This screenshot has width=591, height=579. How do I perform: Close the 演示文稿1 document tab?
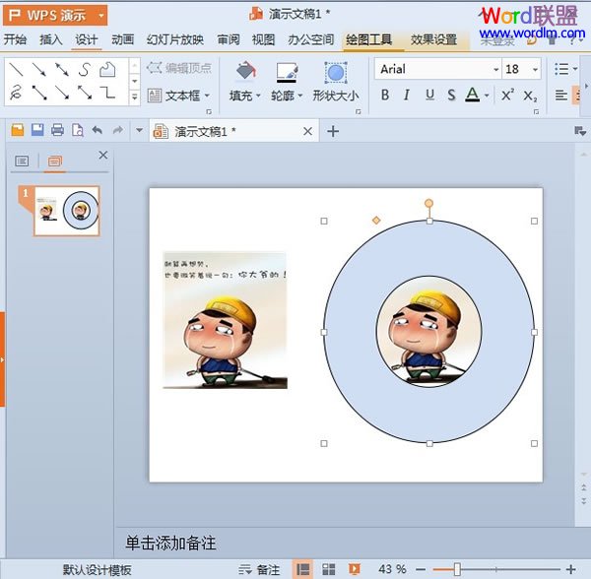click(307, 131)
